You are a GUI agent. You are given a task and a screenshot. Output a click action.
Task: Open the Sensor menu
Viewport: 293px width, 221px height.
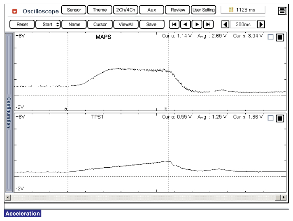74,10
